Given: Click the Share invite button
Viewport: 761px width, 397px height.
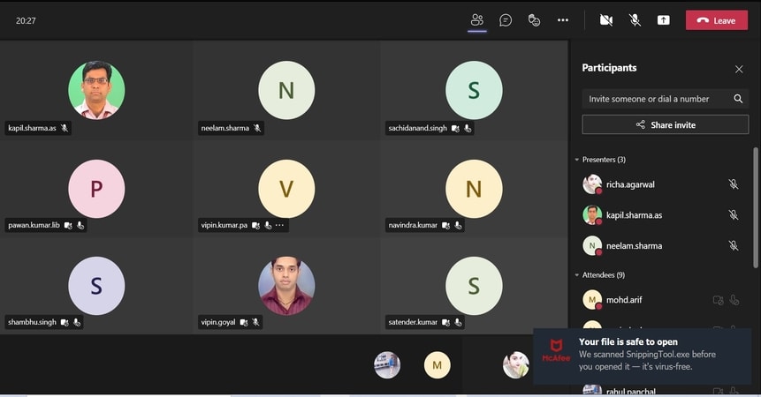Looking at the screenshot, I should [x=665, y=124].
